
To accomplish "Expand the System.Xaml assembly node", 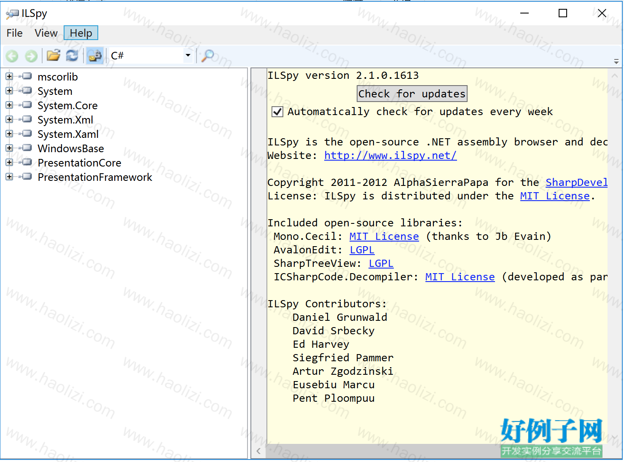I will pos(9,134).
